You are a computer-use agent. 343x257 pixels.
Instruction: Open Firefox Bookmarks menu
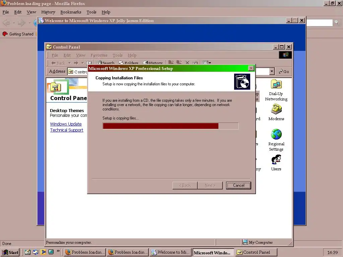[x=71, y=12]
